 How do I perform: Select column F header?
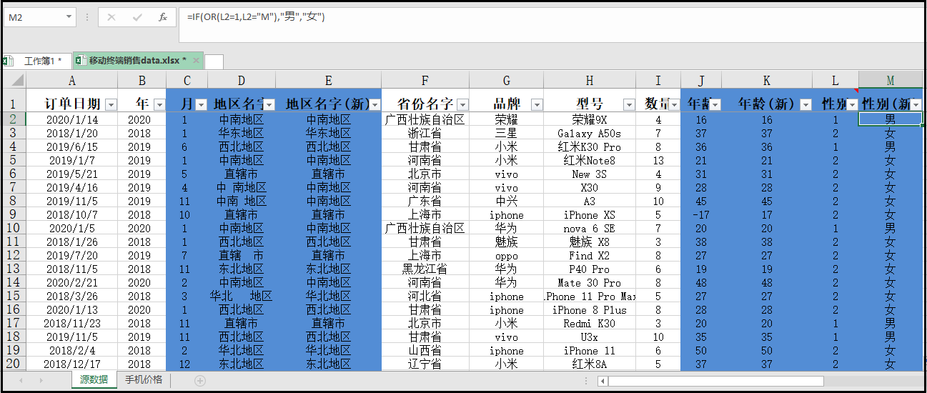pyautogui.click(x=425, y=80)
